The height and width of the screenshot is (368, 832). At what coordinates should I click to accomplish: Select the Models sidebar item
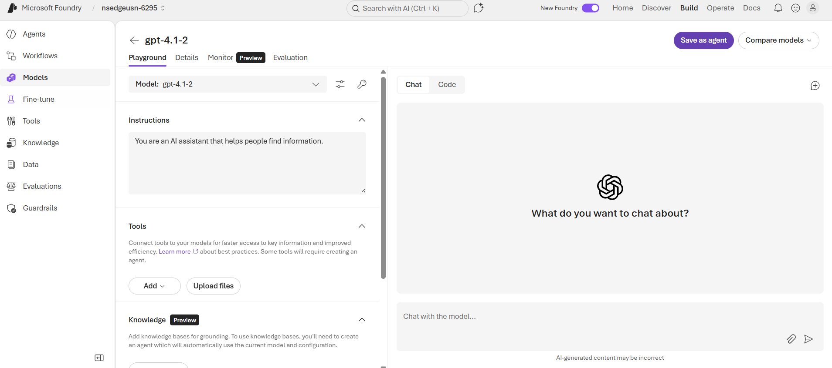pyautogui.click(x=55, y=77)
